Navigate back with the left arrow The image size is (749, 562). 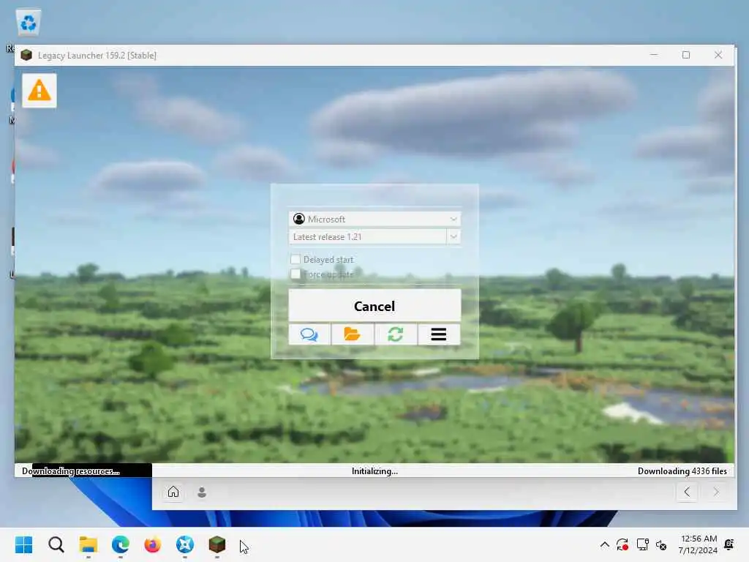(687, 492)
